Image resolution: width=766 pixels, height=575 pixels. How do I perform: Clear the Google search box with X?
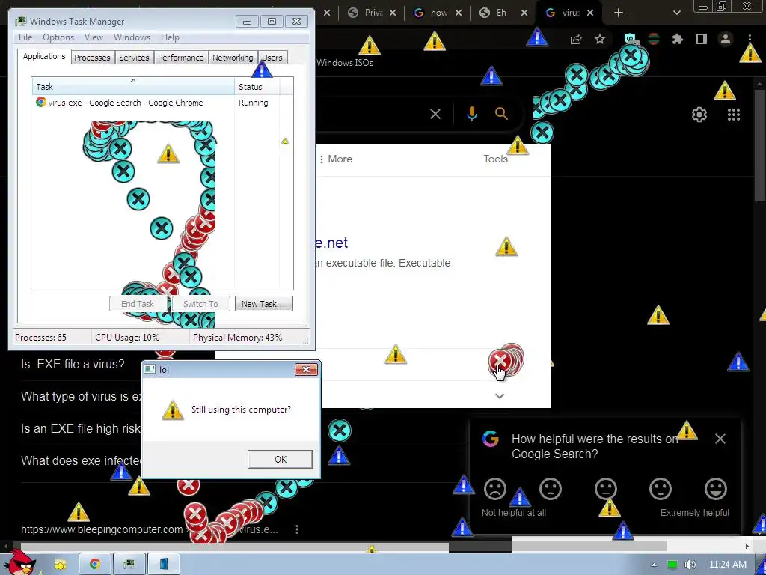(435, 114)
